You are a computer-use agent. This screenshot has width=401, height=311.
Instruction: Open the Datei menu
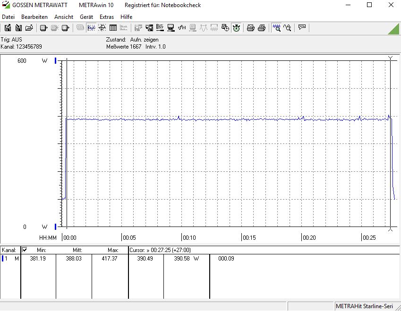(x=9, y=17)
